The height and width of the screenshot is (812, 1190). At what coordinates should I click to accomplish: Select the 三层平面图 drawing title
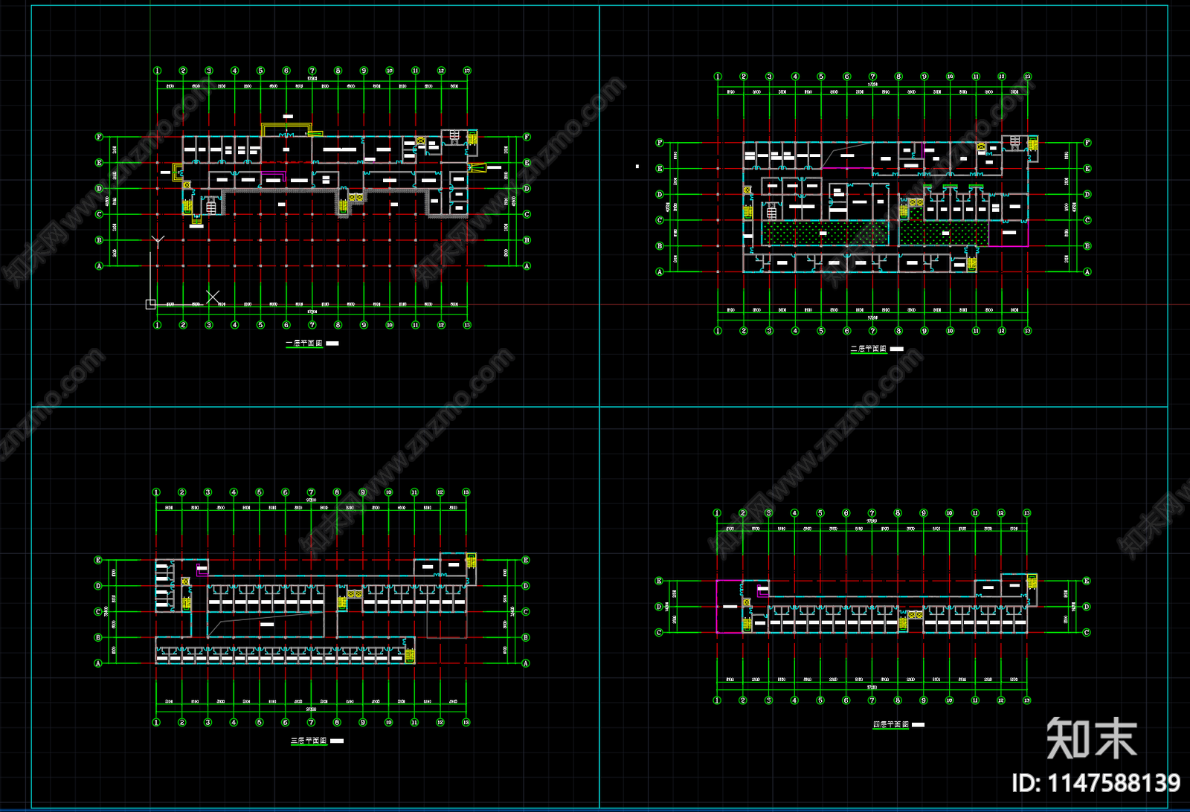(309, 741)
